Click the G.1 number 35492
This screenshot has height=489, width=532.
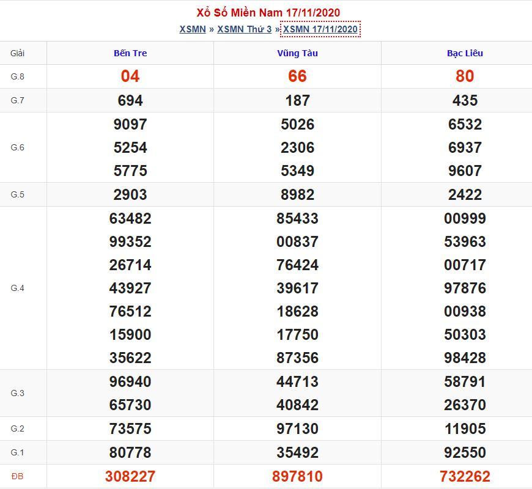click(x=298, y=453)
